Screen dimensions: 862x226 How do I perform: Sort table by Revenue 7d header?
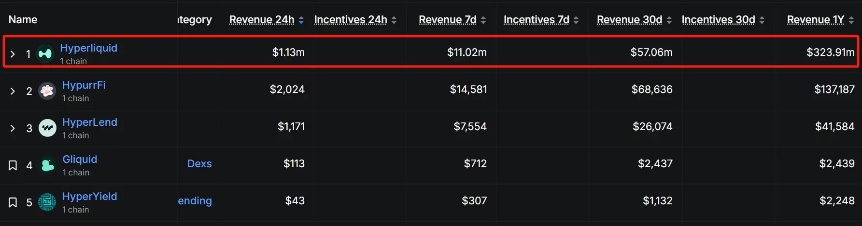click(447, 20)
